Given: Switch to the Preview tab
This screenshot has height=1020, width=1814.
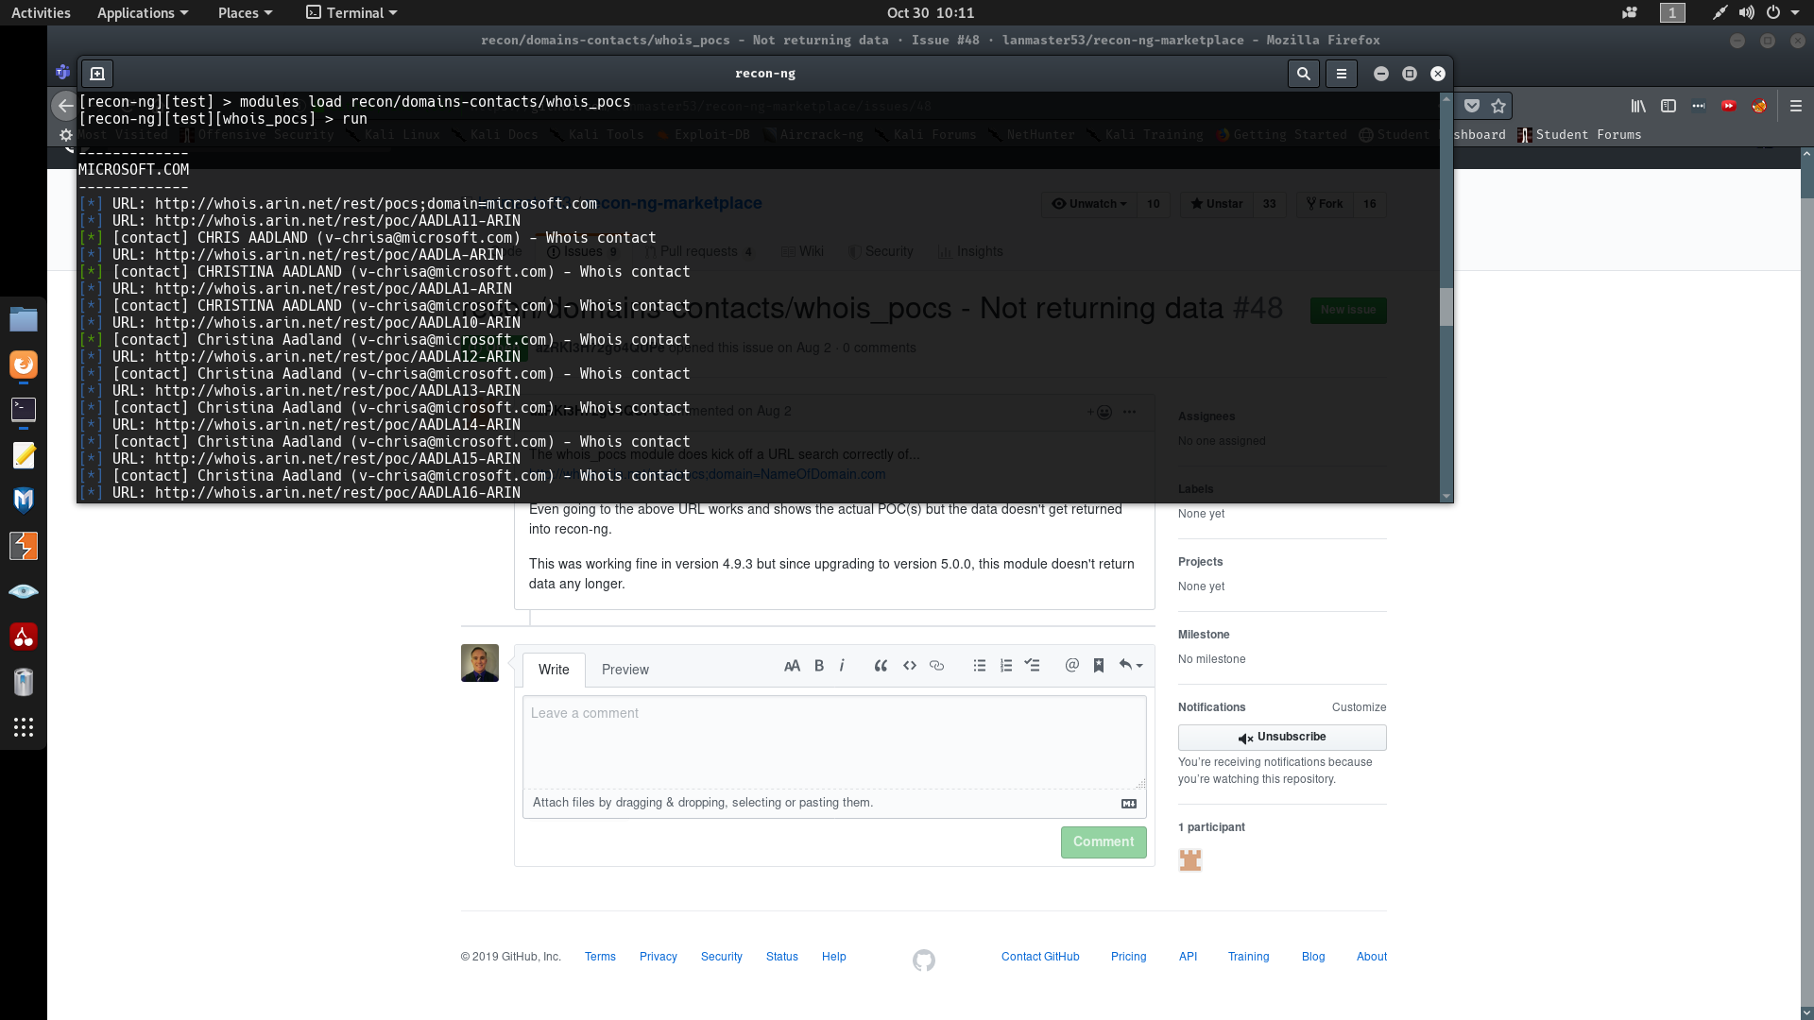Looking at the screenshot, I should tap(625, 670).
